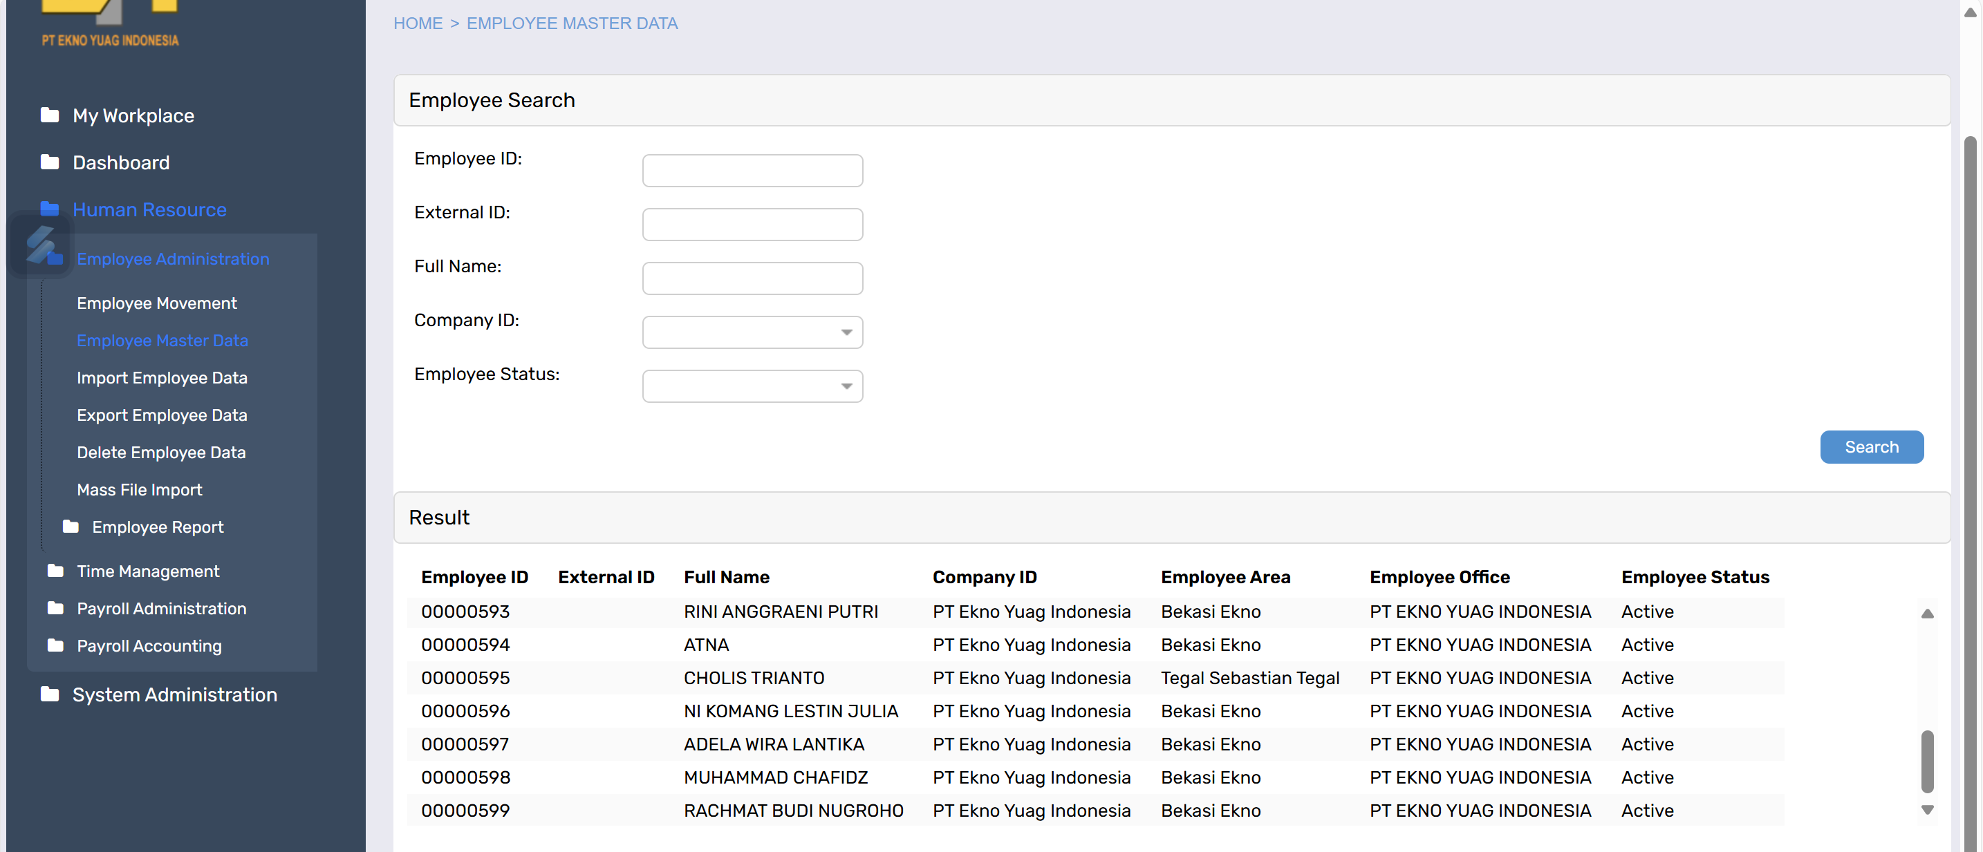1983x852 pixels.
Task: Open Employee Movement page
Action: pos(156,303)
